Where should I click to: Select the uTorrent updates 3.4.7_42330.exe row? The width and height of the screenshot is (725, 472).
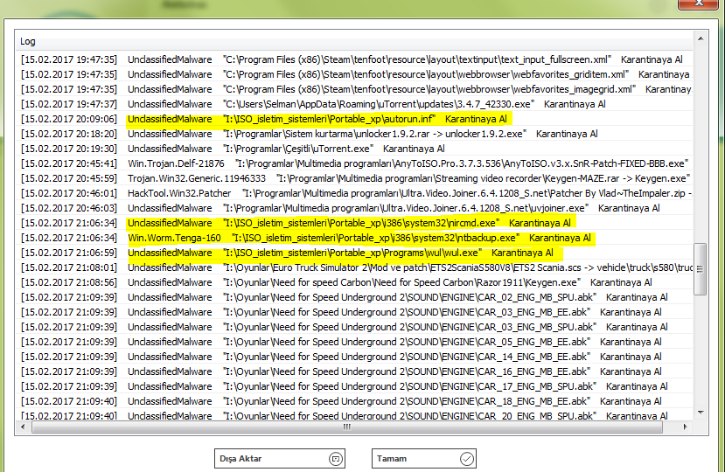click(355, 104)
